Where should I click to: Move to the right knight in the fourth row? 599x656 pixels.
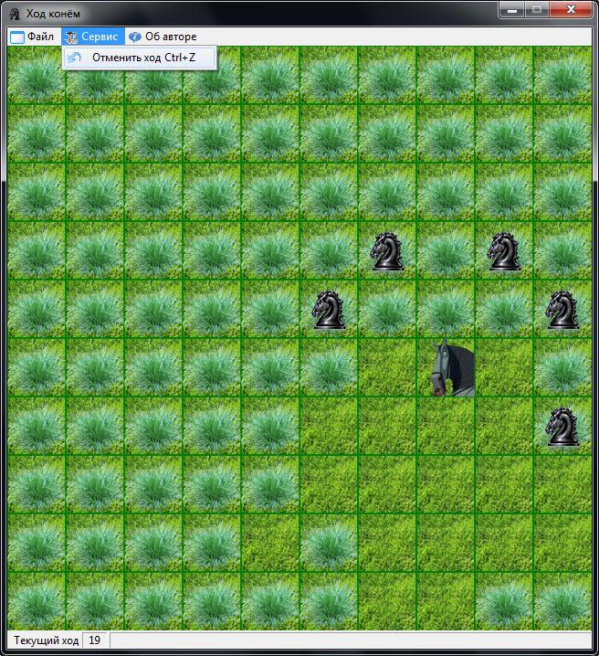[504, 251]
